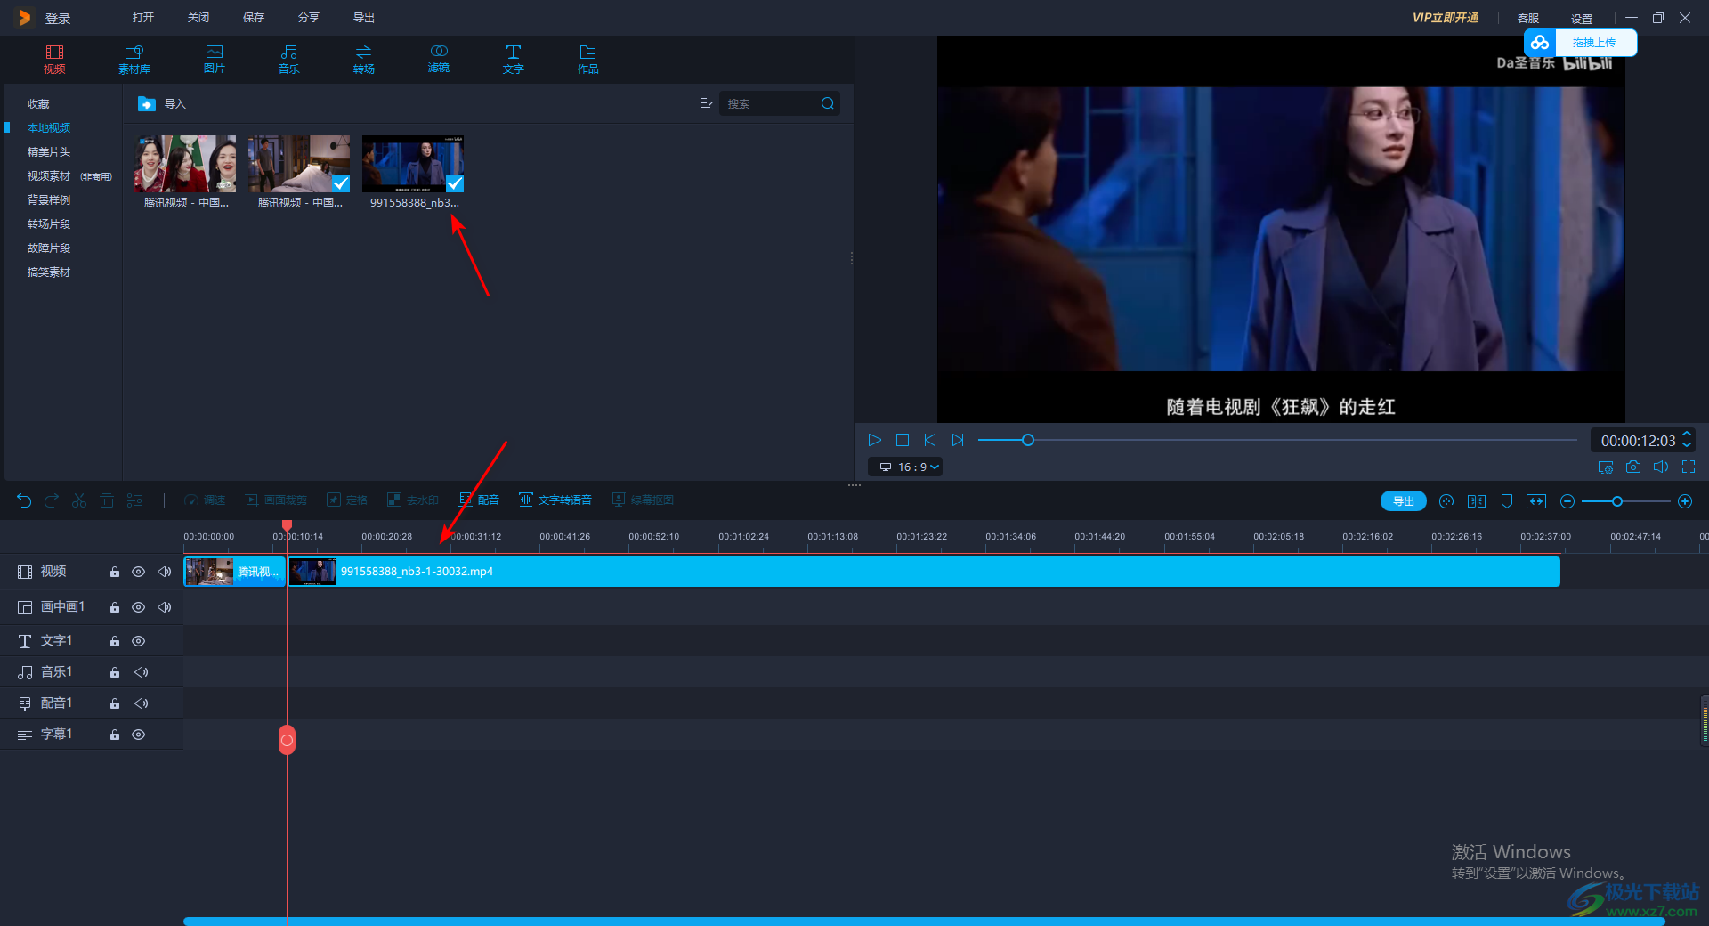The height and width of the screenshot is (926, 1709).
Task: Open 设置 settings menu
Action: click(1582, 19)
